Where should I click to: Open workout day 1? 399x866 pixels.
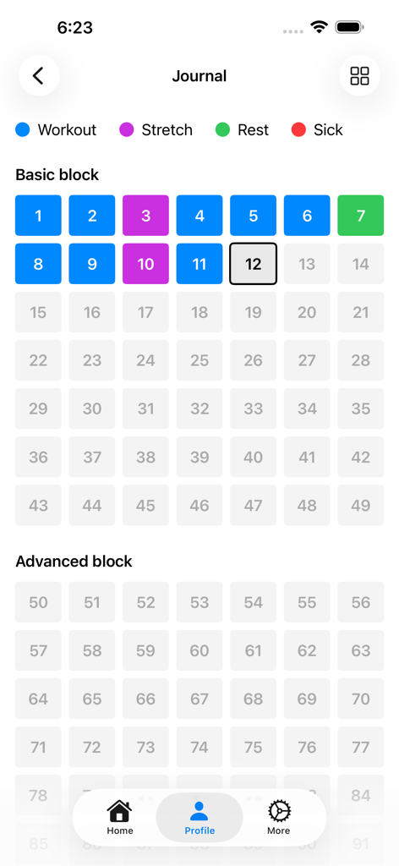click(x=38, y=216)
